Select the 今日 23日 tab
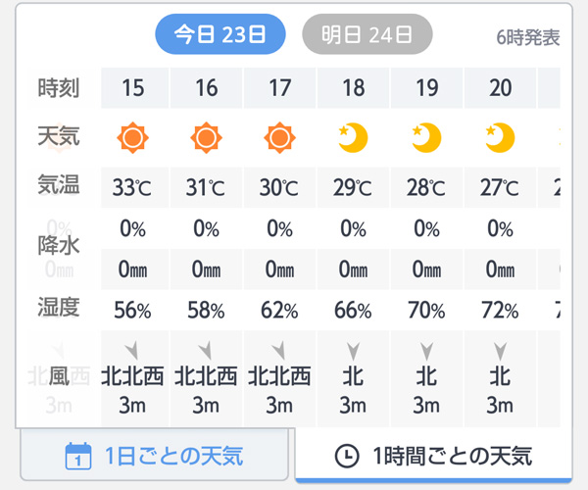588x490 pixels. (220, 35)
